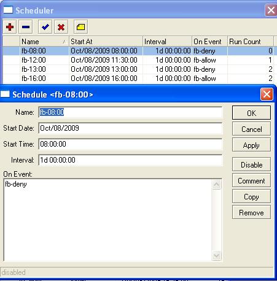Sort by the Run Count column

(251, 42)
